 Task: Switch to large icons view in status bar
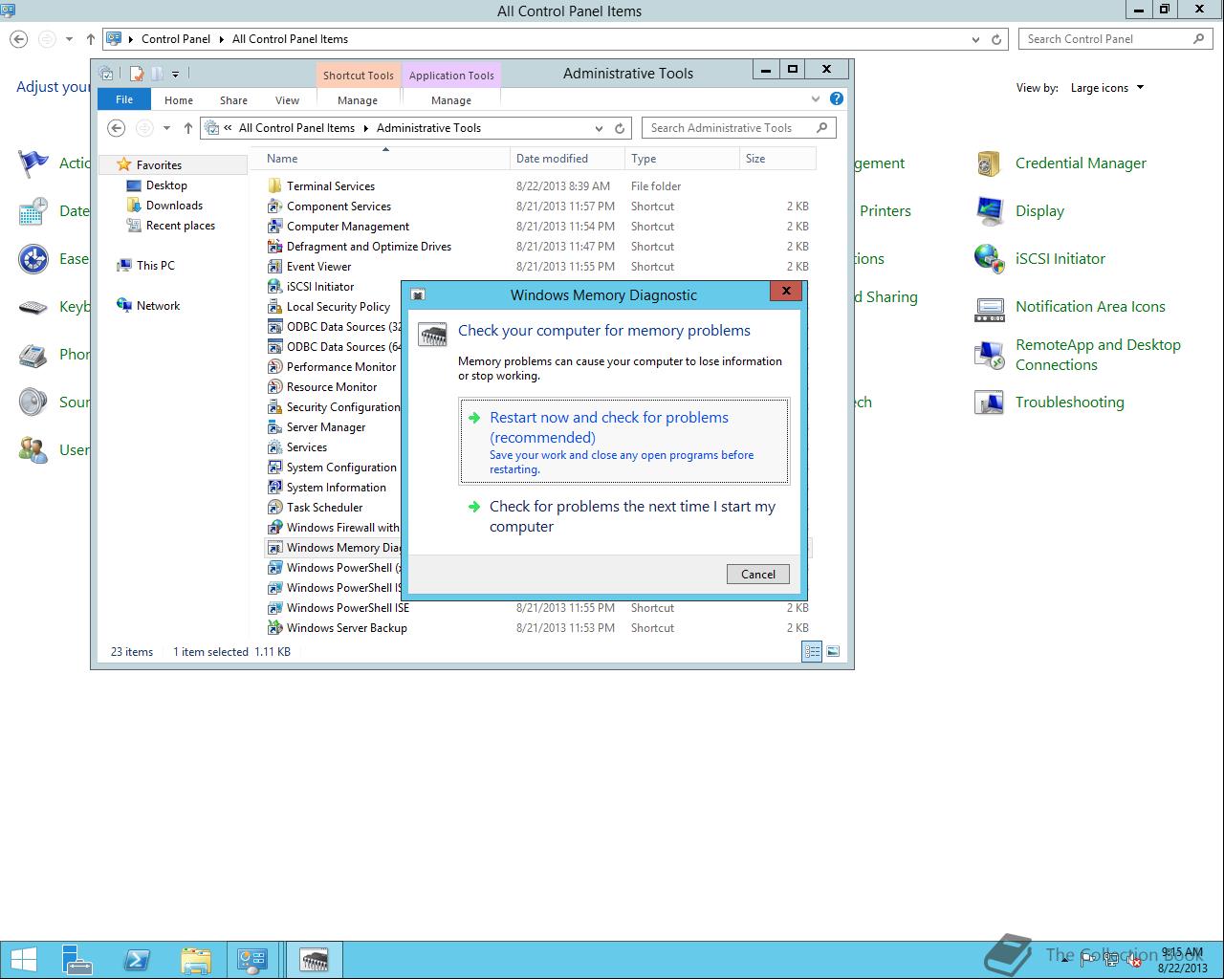(833, 652)
